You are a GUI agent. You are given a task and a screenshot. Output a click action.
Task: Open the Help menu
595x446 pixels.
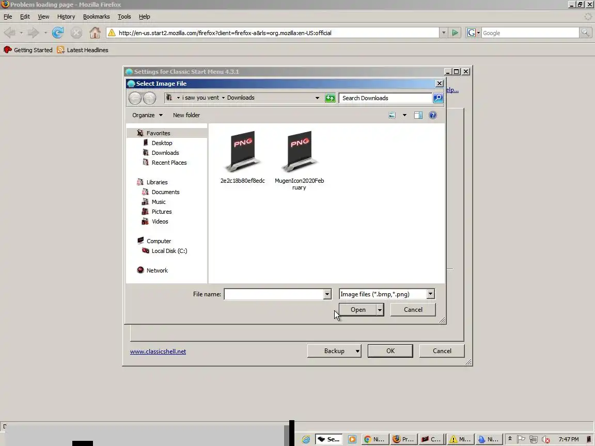(144, 17)
